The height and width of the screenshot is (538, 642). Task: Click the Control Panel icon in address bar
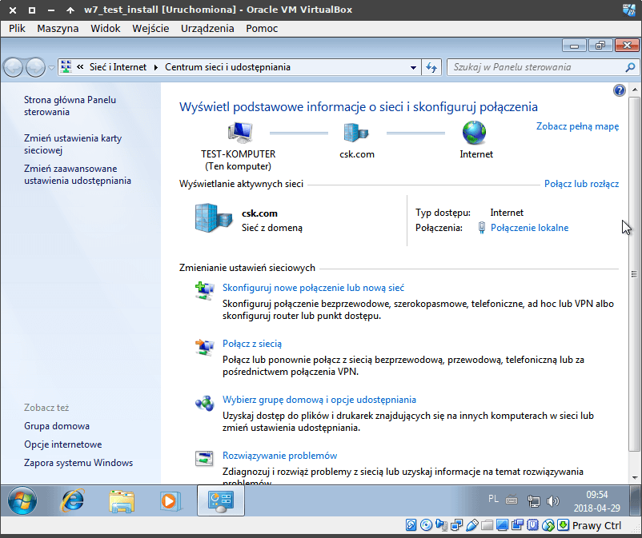(x=66, y=67)
